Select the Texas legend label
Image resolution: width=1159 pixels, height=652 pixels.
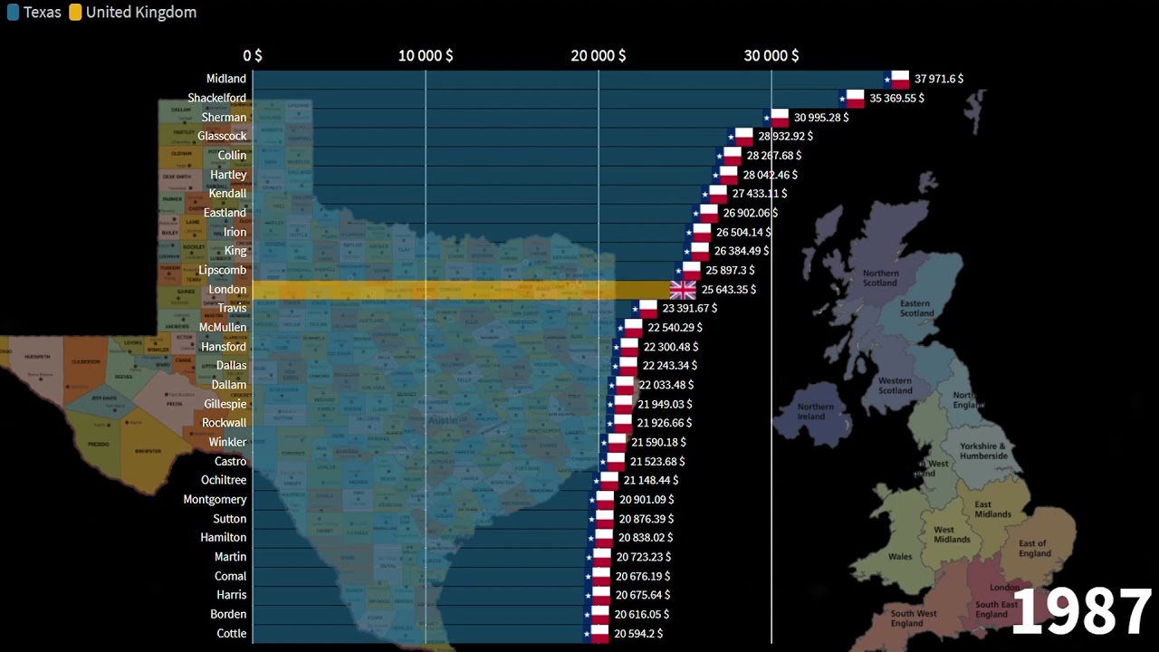click(x=43, y=13)
